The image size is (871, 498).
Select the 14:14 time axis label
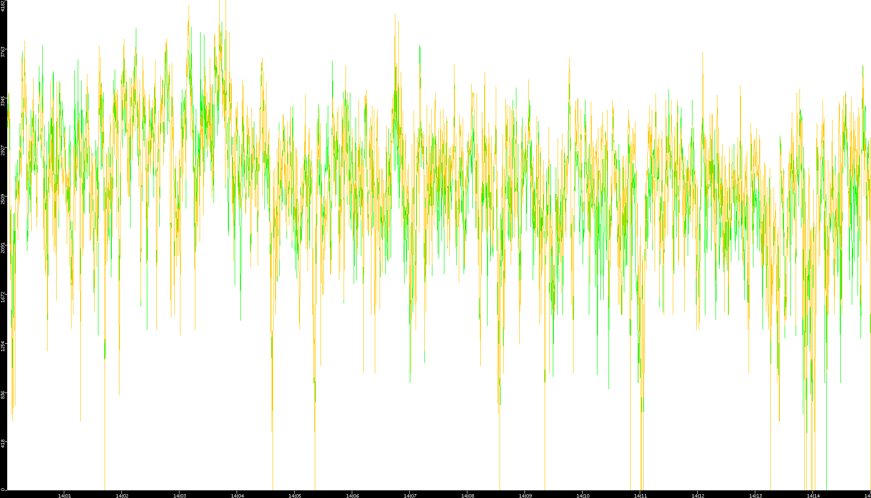[813, 496]
